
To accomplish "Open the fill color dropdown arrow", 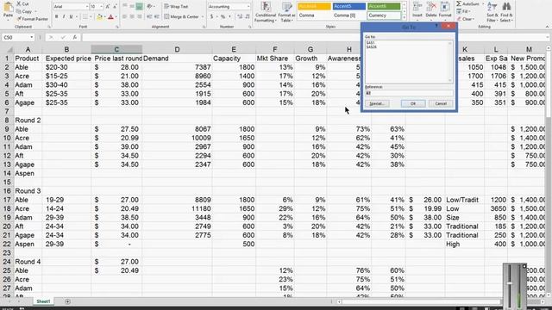I will [x=105, y=16].
